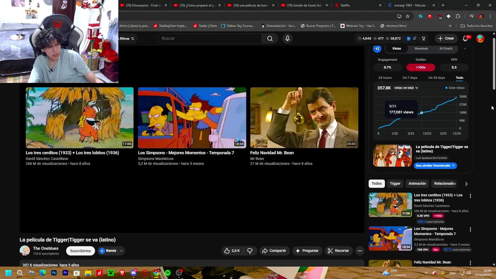Image resolution: width=496 pixels, height=279 pixels.
Task: Open The Oneblues channel link
Action: pos(46,248)
